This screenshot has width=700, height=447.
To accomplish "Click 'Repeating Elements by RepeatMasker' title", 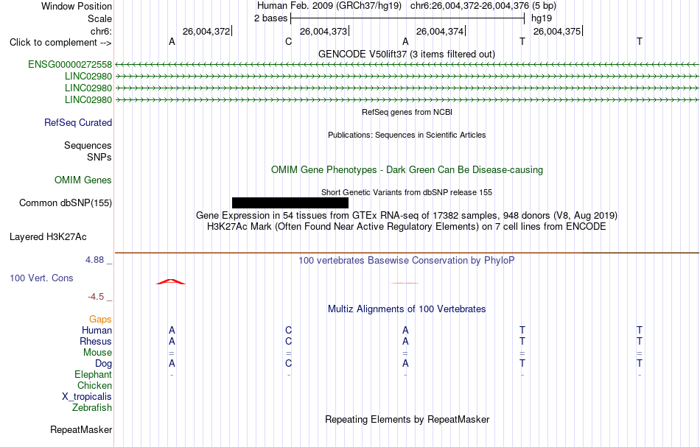I will tap(407, 419).
